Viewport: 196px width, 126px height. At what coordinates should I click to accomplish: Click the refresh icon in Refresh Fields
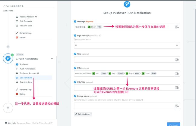[x=76, y=114]
